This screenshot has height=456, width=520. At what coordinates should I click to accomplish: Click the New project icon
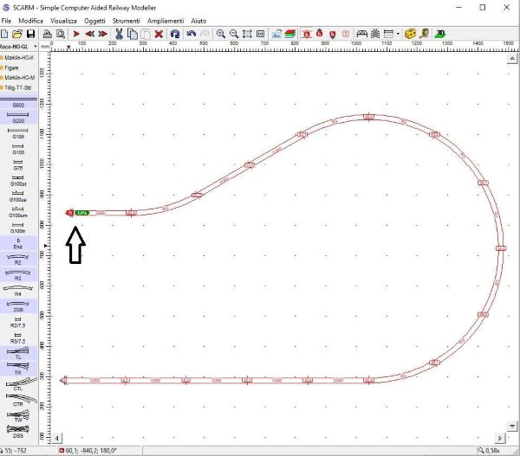pos(6,34)
